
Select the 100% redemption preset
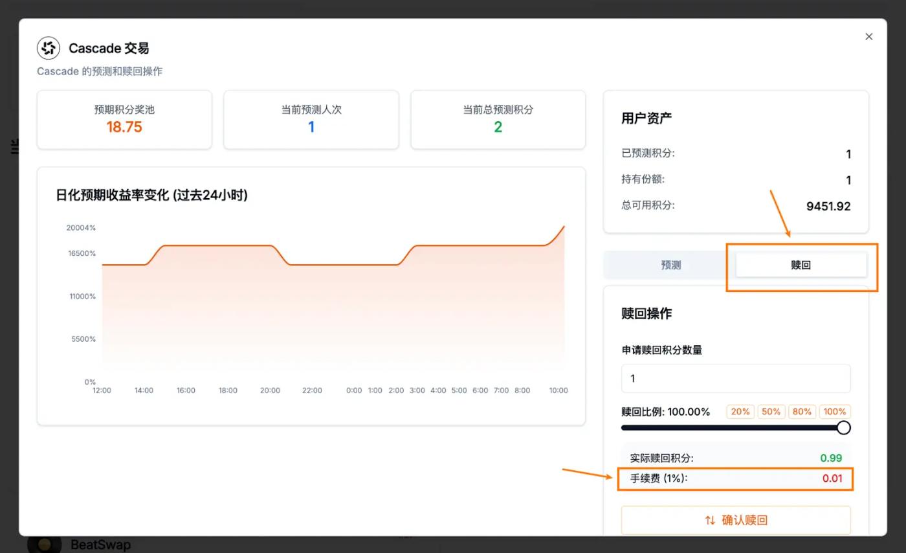tap(834, 411)
